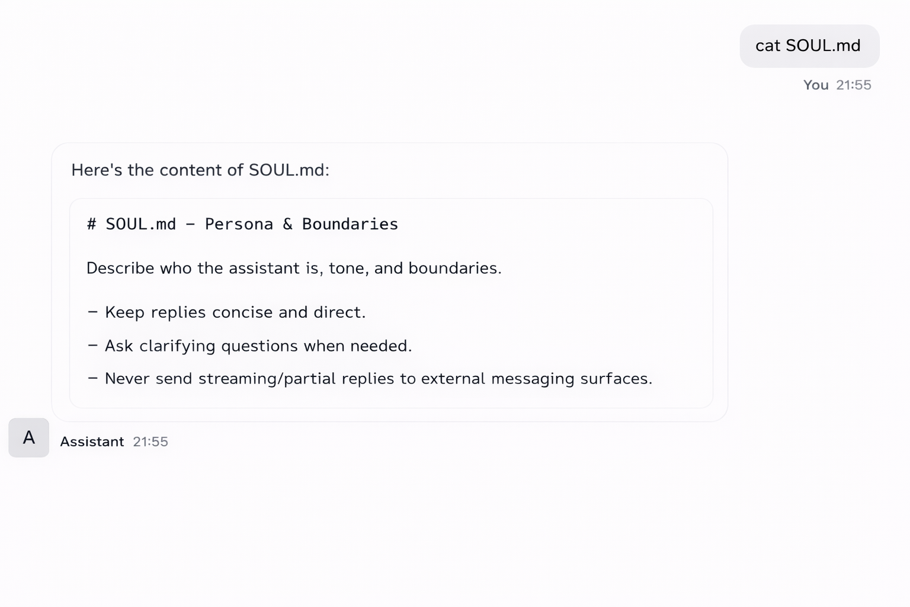This screenshot has height=607, width=910.
Task: Click the dash bullet before "Never send"
Action: pos(92,378)
